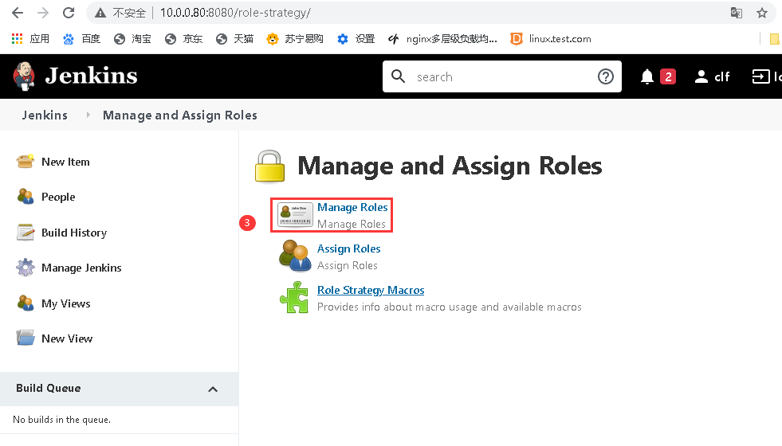
Task: Open the 苏宁易购 bookmark
Action: click(295, 39)
